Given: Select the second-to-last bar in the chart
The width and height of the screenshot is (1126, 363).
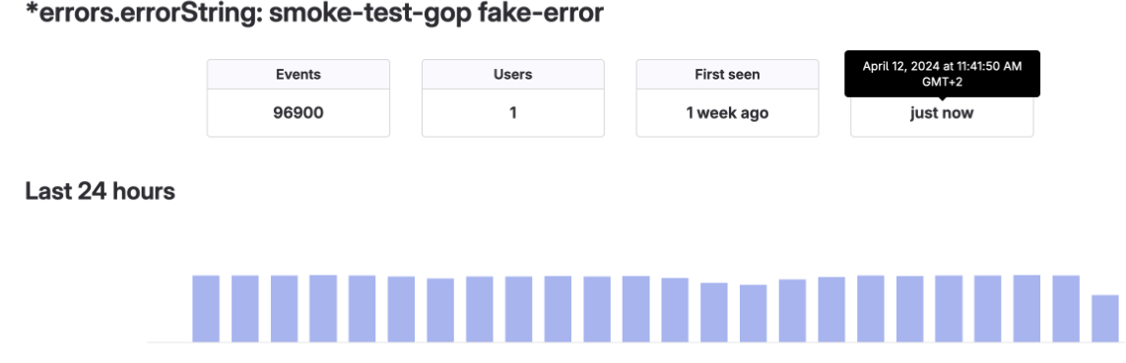Looking at the screenshot, I should click(1066, 309).
